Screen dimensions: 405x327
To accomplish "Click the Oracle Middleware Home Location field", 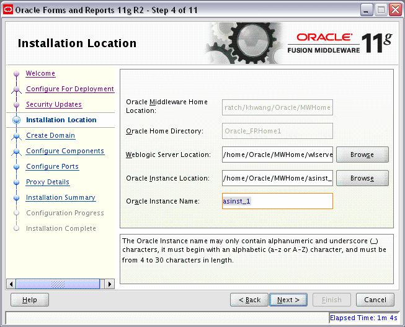I will click(277, 107).
